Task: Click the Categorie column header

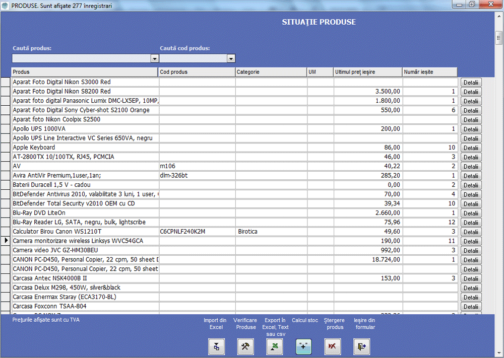Action: coord(271,72)
